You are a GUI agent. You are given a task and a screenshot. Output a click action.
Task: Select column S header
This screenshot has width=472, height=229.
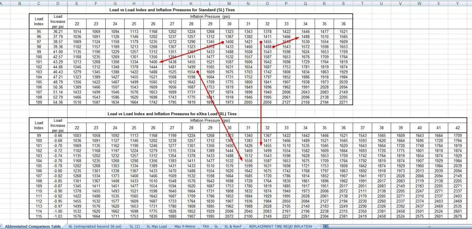pyautogui.click(x=343, y=3)
